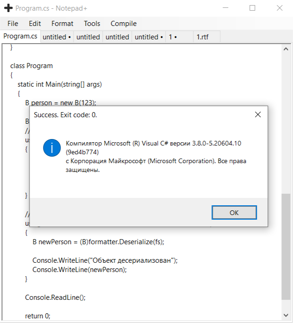Close the Notepad+ window
This screenshot has width=293, height=323.
(x=279, y=8)
